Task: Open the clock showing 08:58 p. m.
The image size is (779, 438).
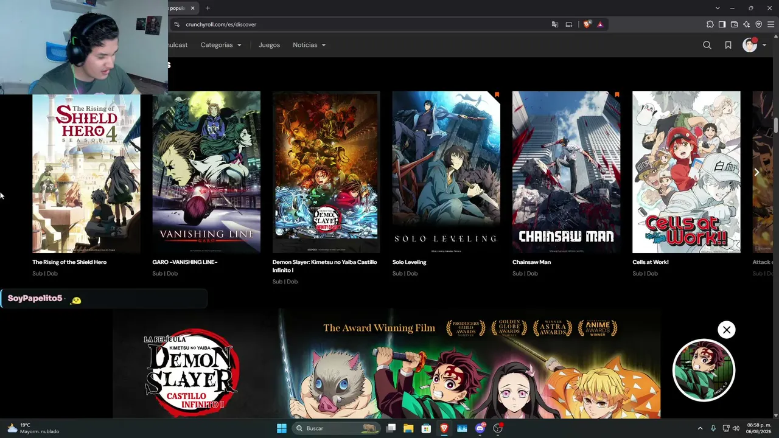Action: point(758,428)
